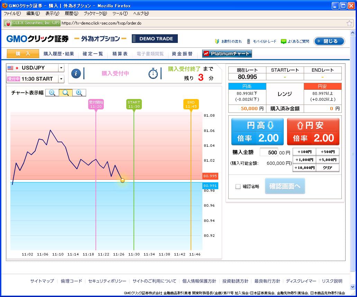
Task: Click the 電子書類閲覧 tab
Action: [150, 54]
